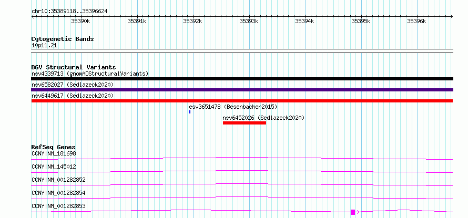468x218 pixels.
Task: Click the right arrow of the ruler
Action: pyautogui.click(x=452, y=17)
